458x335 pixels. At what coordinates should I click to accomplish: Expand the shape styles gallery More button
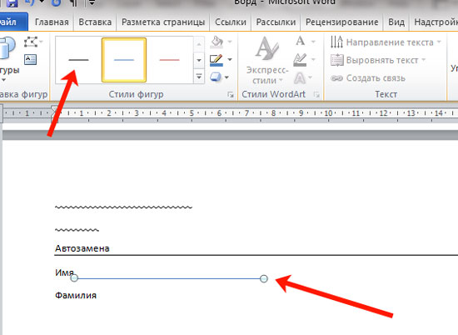coord(199,77)
